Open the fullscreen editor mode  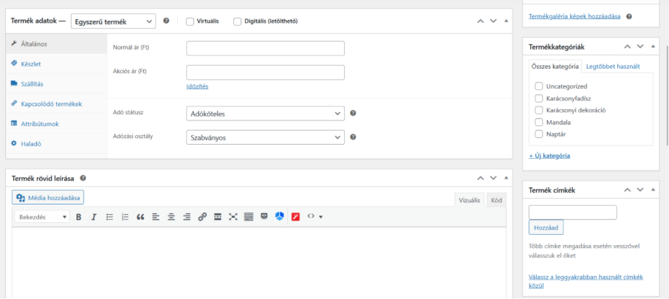click(x=233, y=217)
